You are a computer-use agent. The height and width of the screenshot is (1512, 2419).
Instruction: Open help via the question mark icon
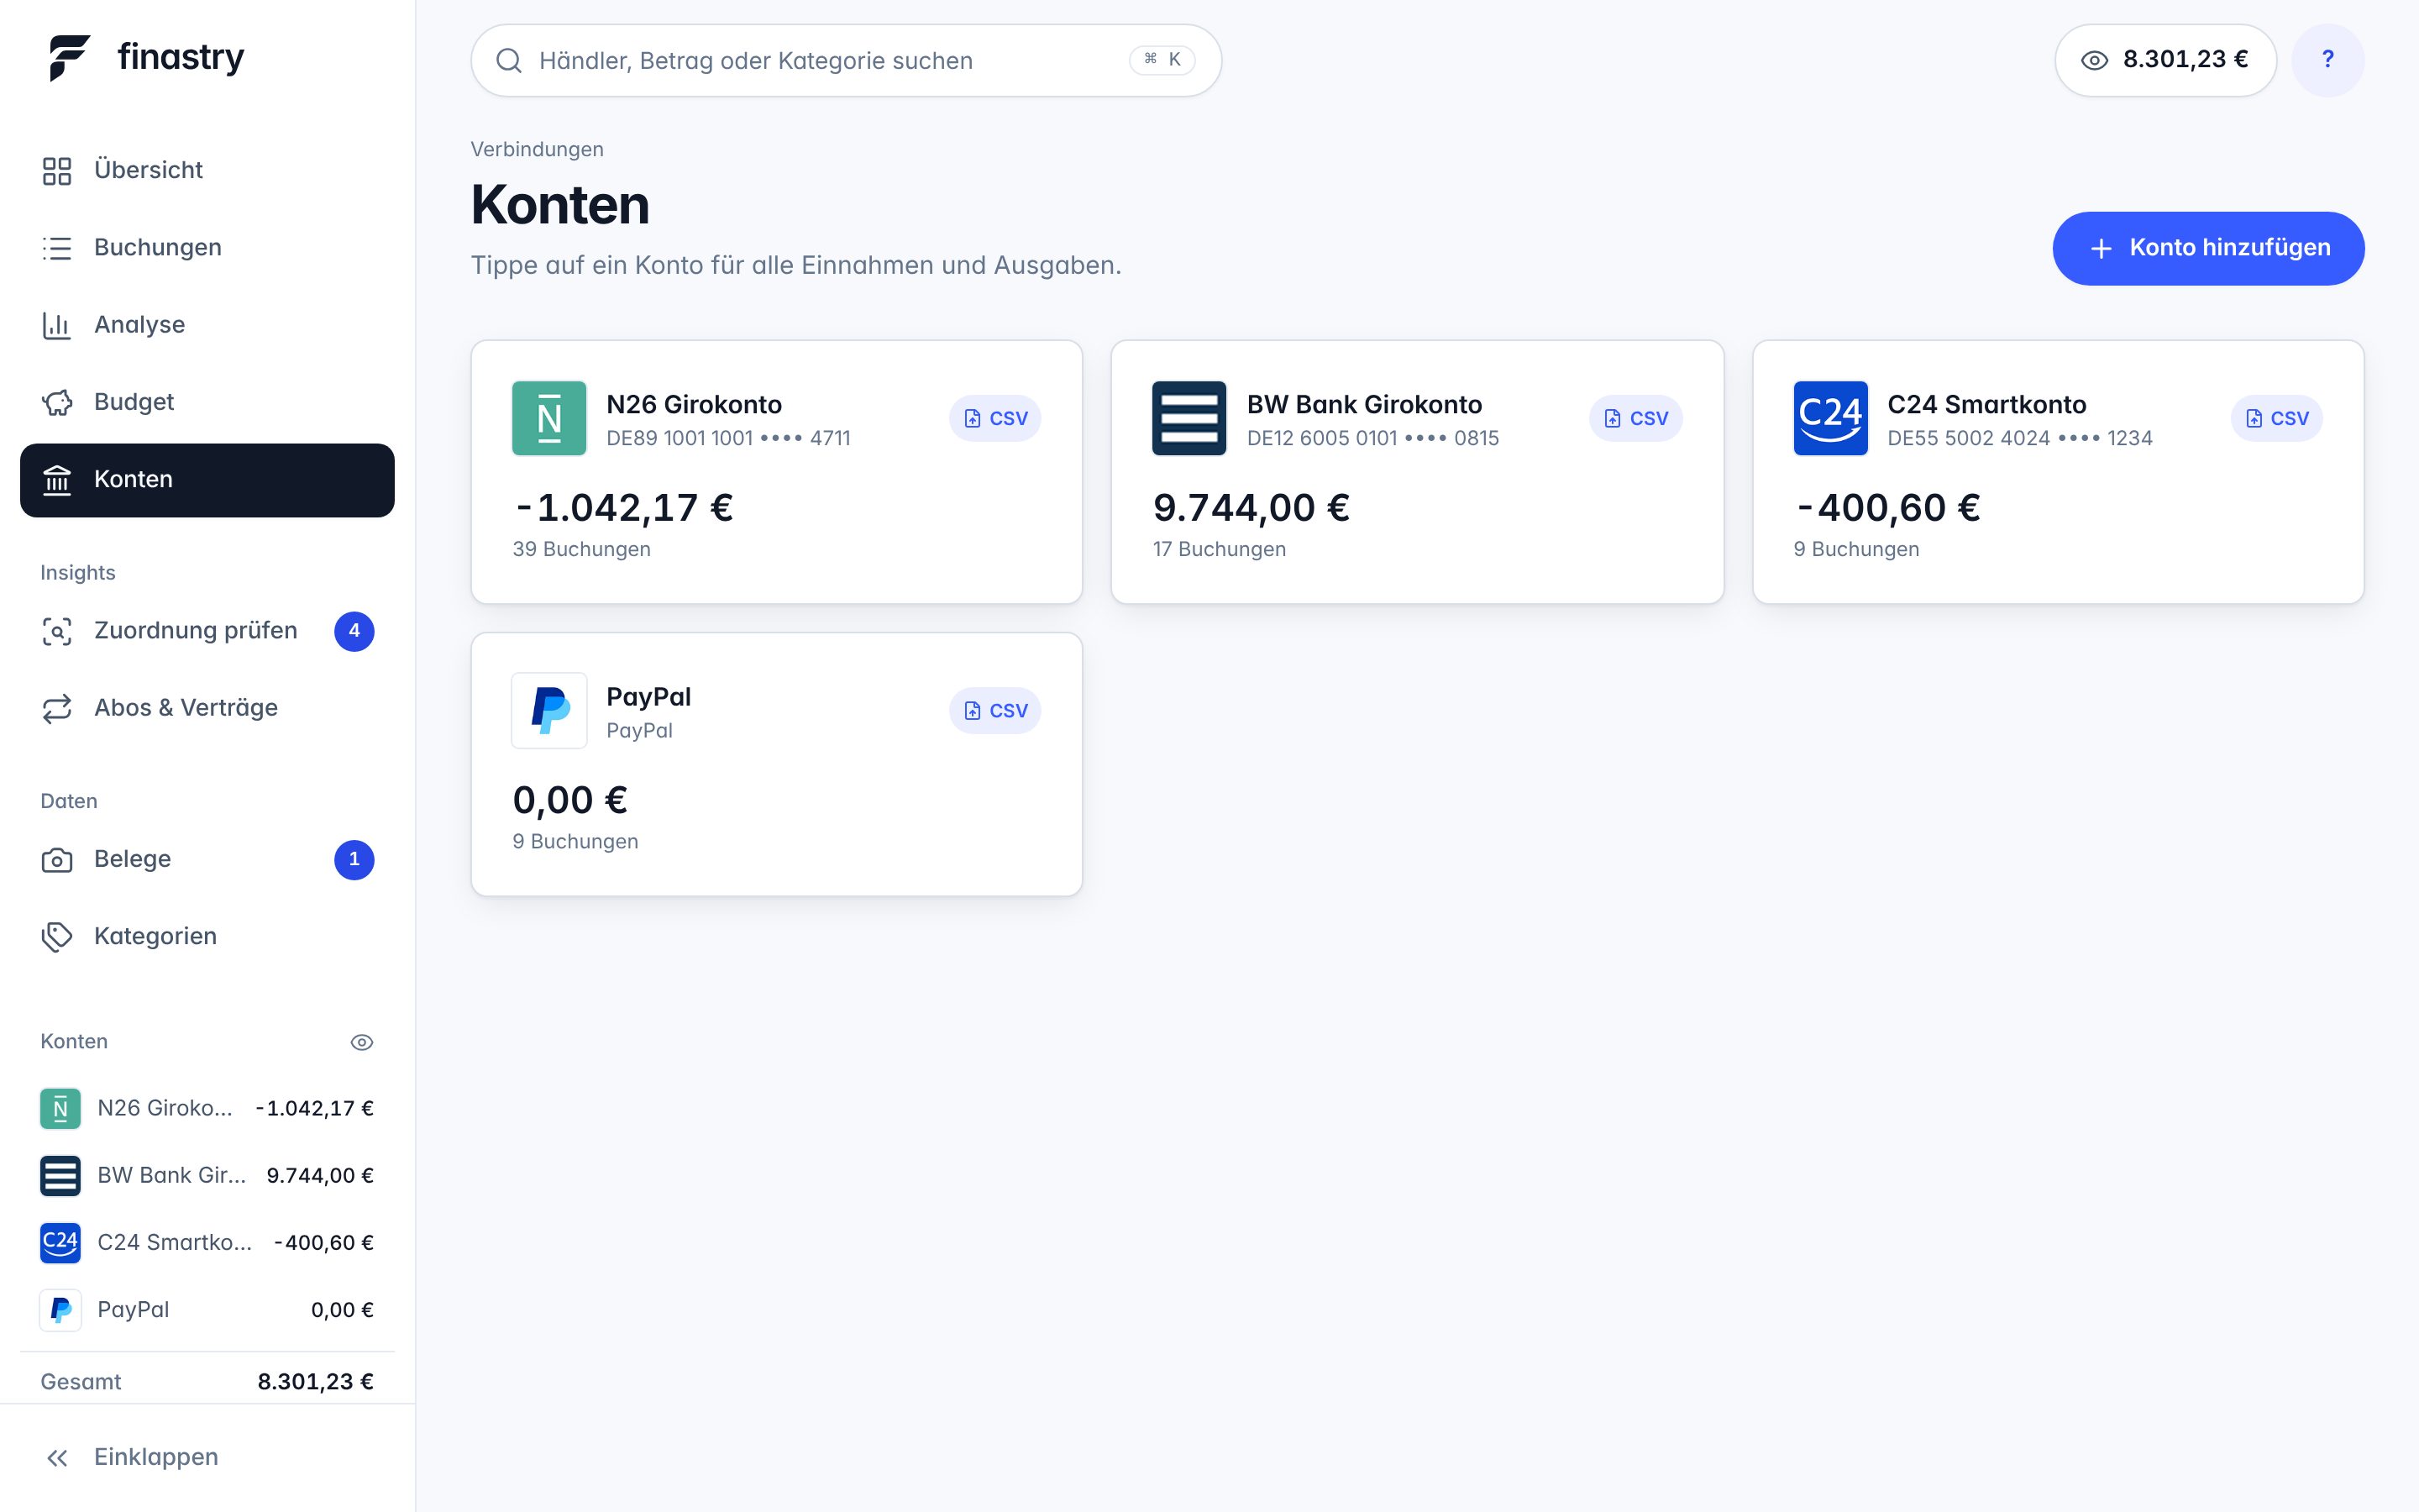[2327, 60]
